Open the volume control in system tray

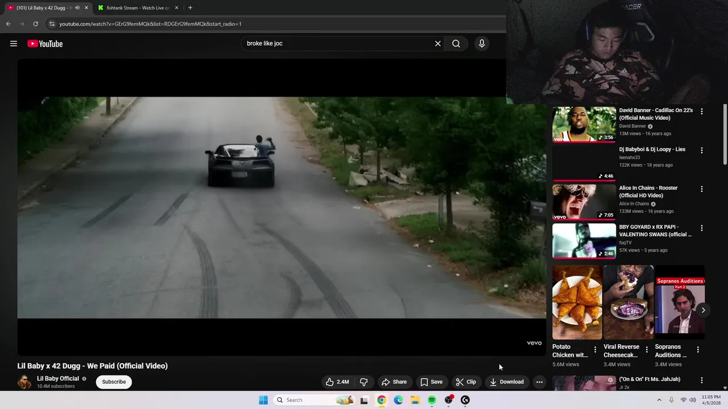coord(693,400)
